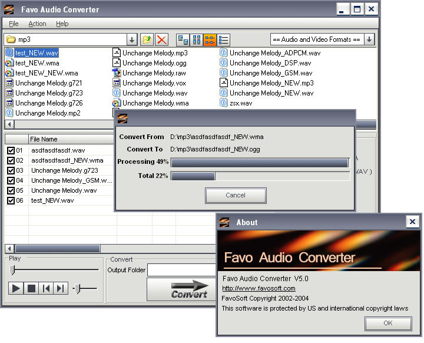Click the conversion list horizontal scrollbar thumb
This screenshot has width=424, height=343.
point(58,249)
